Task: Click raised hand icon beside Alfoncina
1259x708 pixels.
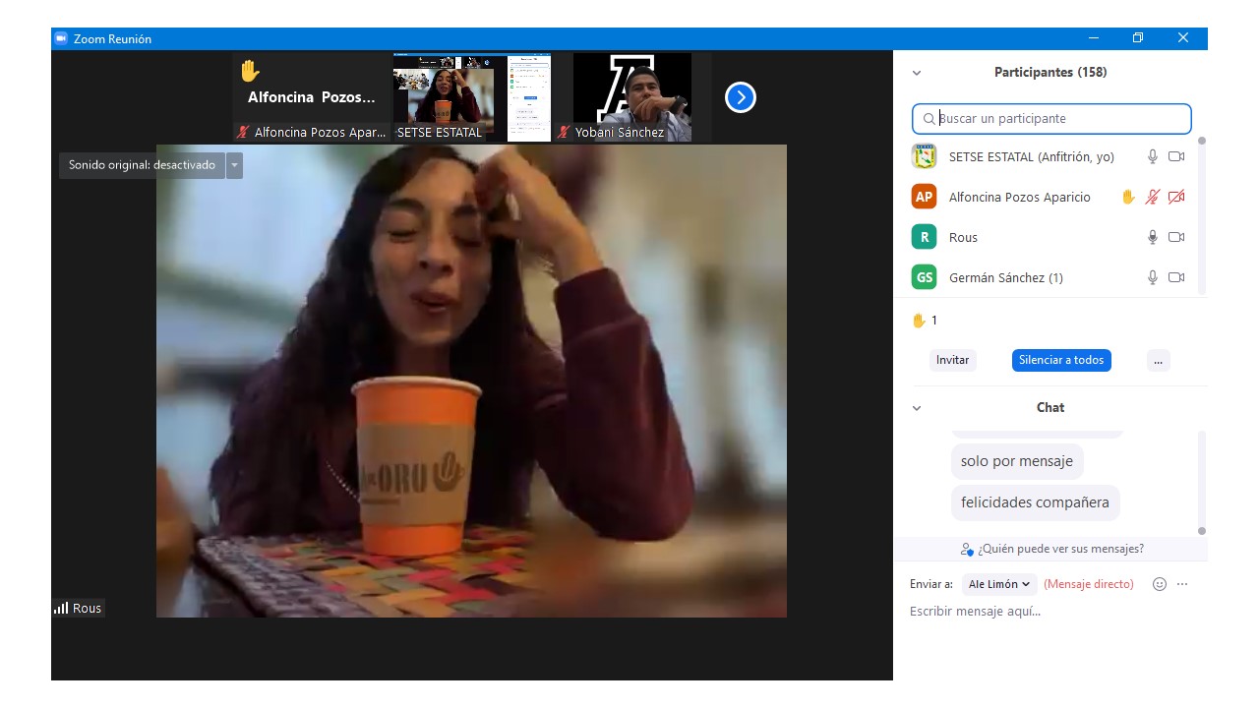Action: coord(1128,197)
